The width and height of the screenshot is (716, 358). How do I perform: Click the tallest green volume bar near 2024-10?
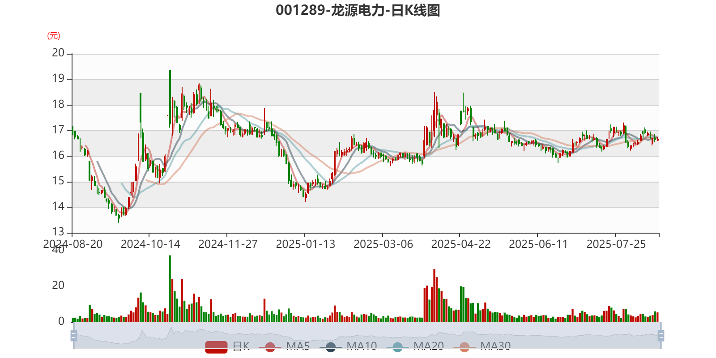170,289
